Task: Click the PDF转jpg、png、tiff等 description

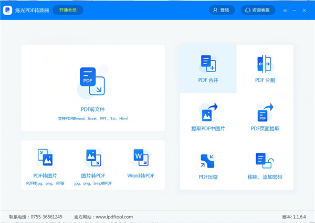Action: [x=45, y=183]
